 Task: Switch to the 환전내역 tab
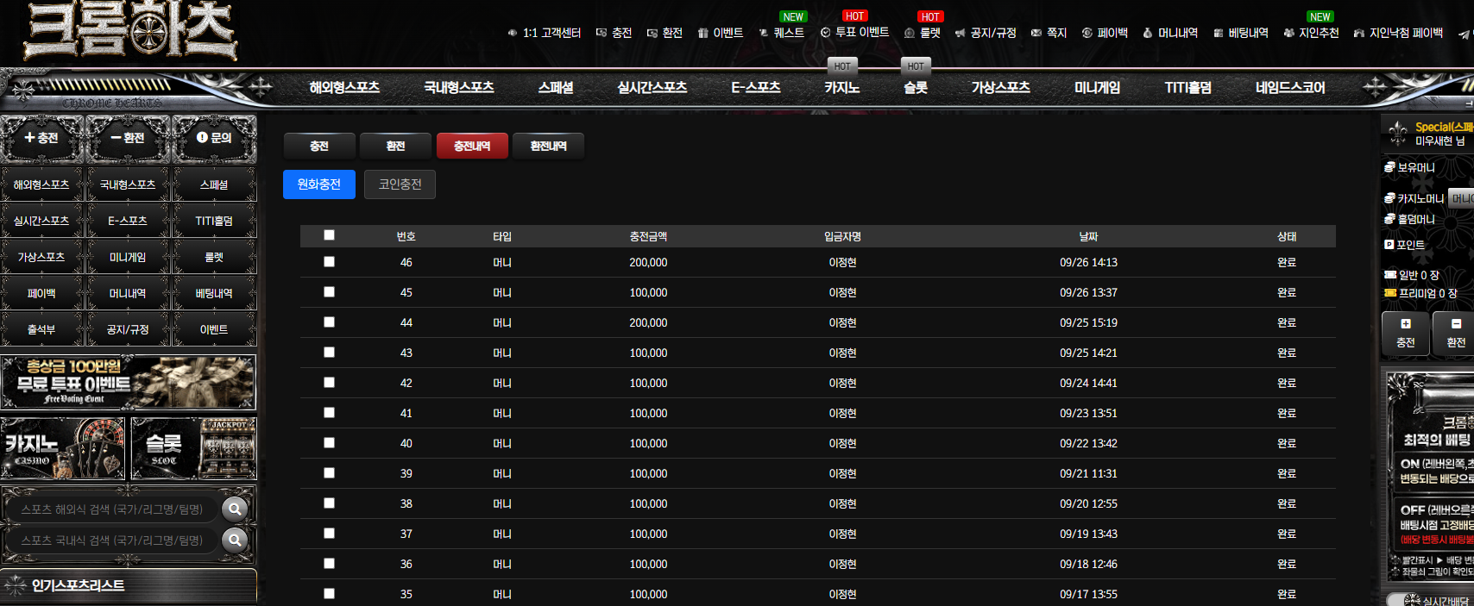[548, 147]
